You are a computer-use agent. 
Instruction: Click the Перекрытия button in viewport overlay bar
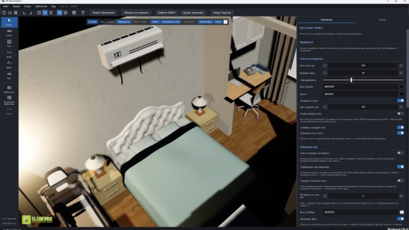[124, 22]
